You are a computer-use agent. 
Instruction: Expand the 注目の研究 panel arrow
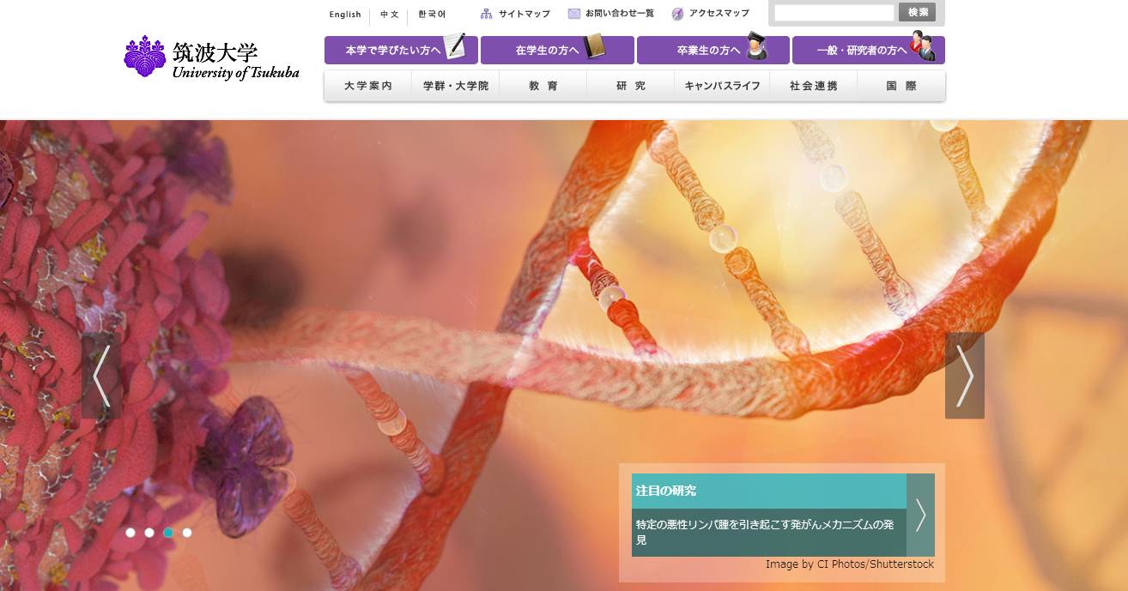point(920,516)
